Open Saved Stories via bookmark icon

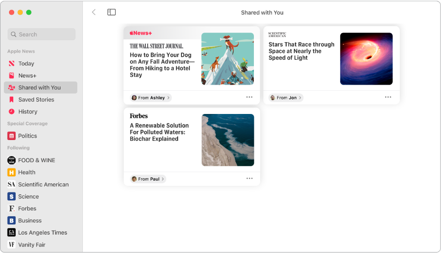click(x=11, y=100)
